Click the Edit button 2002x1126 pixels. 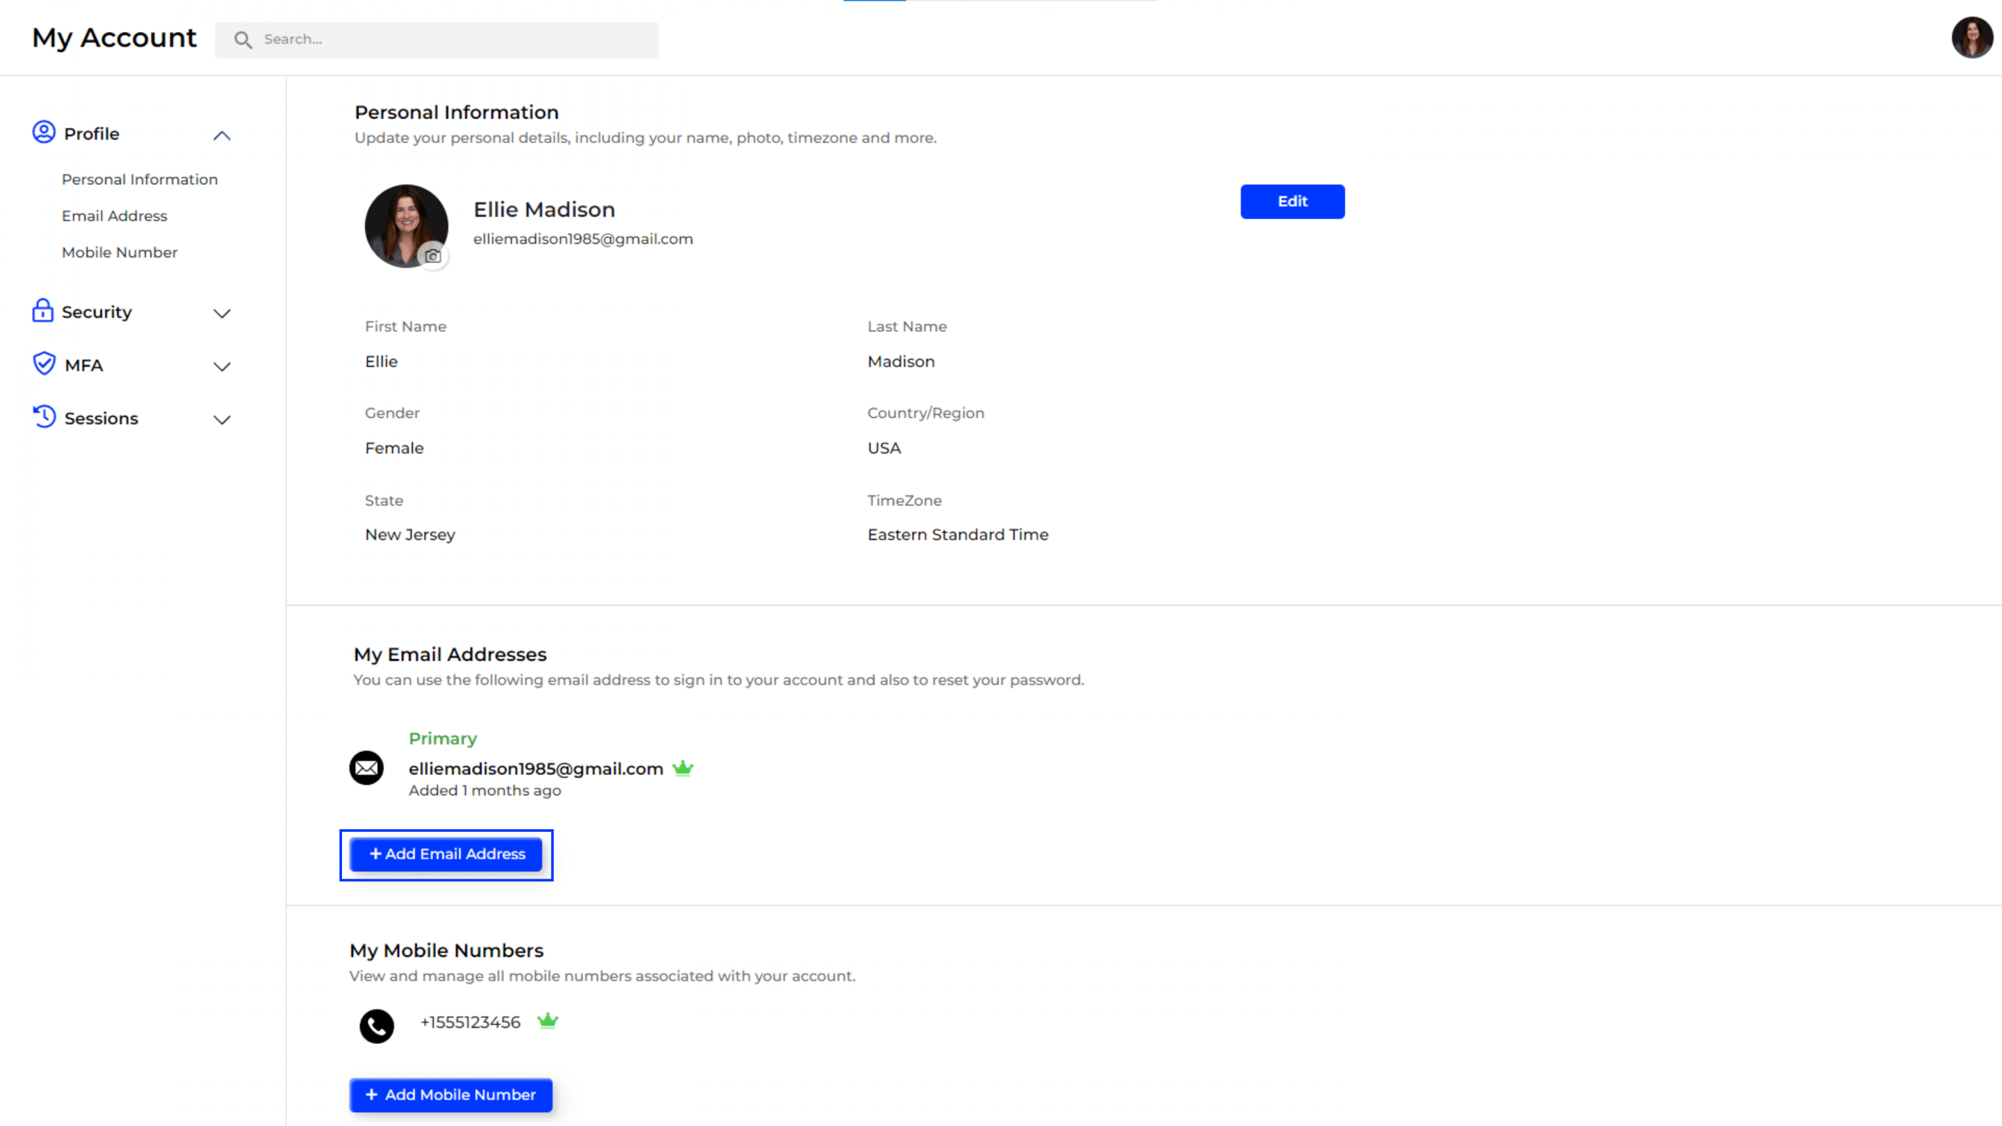1292,202
